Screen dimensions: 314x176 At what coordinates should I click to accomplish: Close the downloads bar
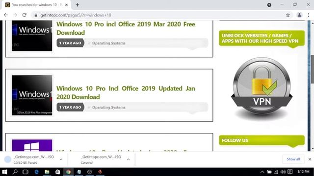pyautogui.click(x=310, y=159)
